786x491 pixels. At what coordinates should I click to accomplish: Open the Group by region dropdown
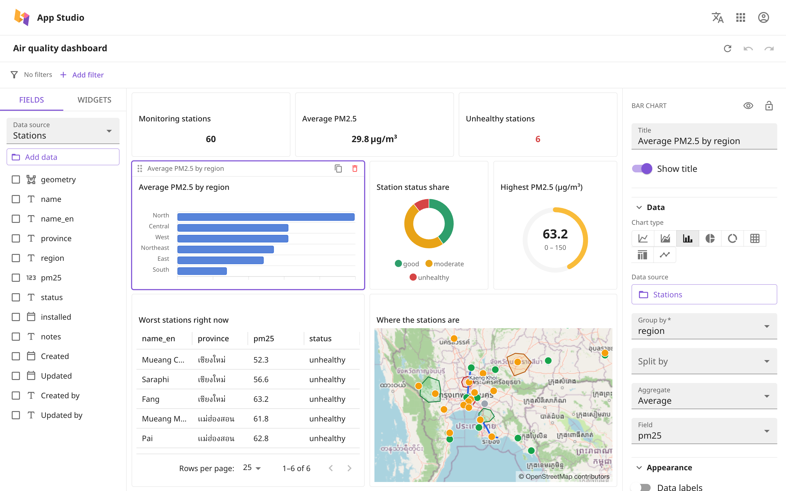[704, 326]
